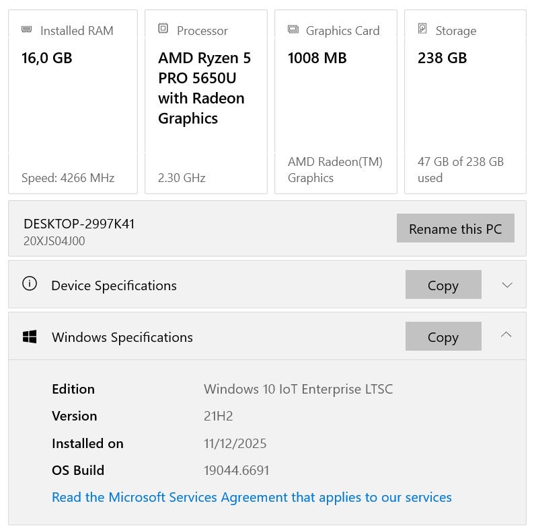Copy the Device Specifications
This screenshot has width=534, height=532.
443,285
